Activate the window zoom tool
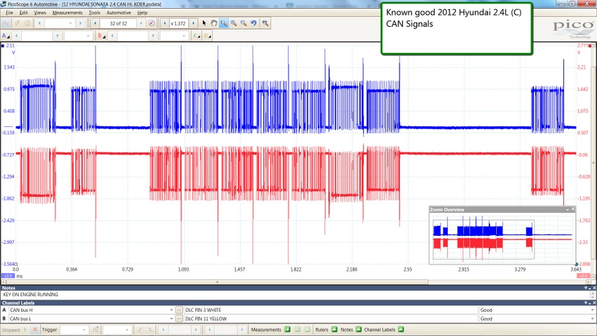The width and height of the screenshot is (597, 336). 224,24
